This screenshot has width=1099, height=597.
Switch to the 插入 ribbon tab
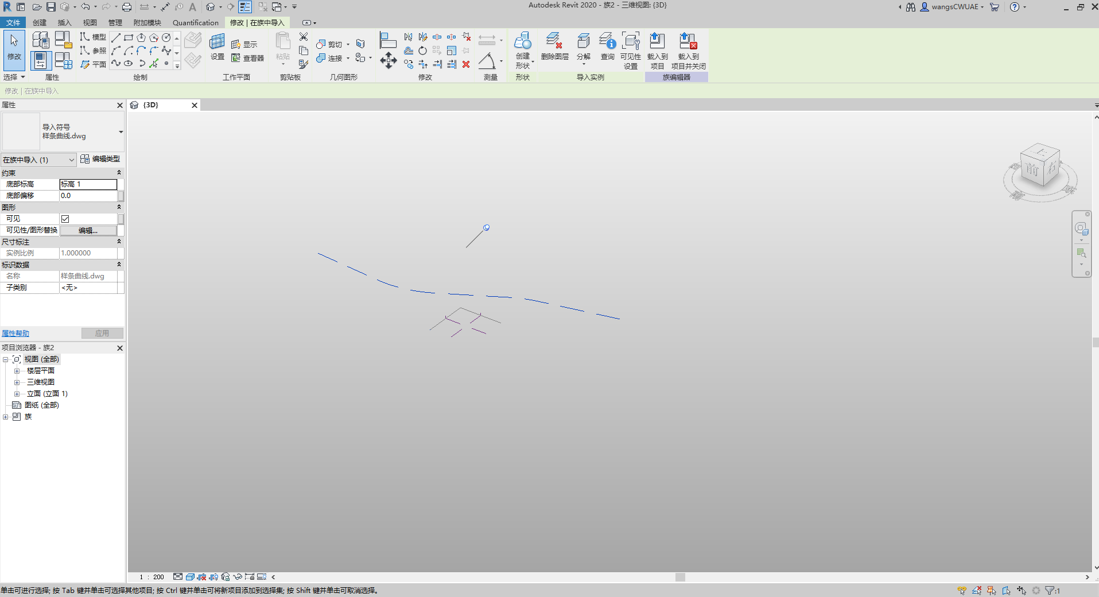pos(64,22)
